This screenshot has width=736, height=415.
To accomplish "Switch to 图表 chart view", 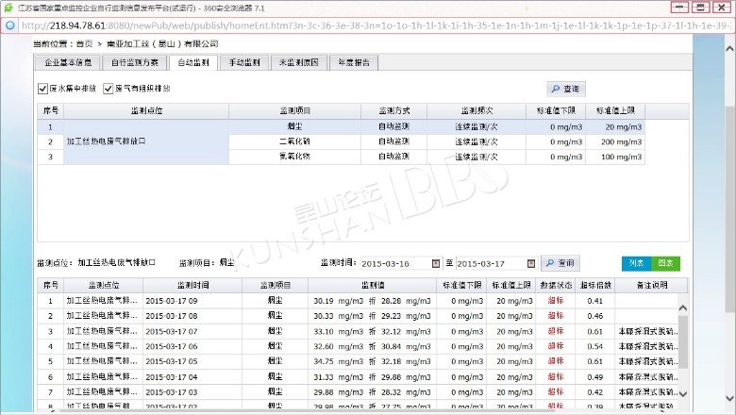I will point(664,263).
